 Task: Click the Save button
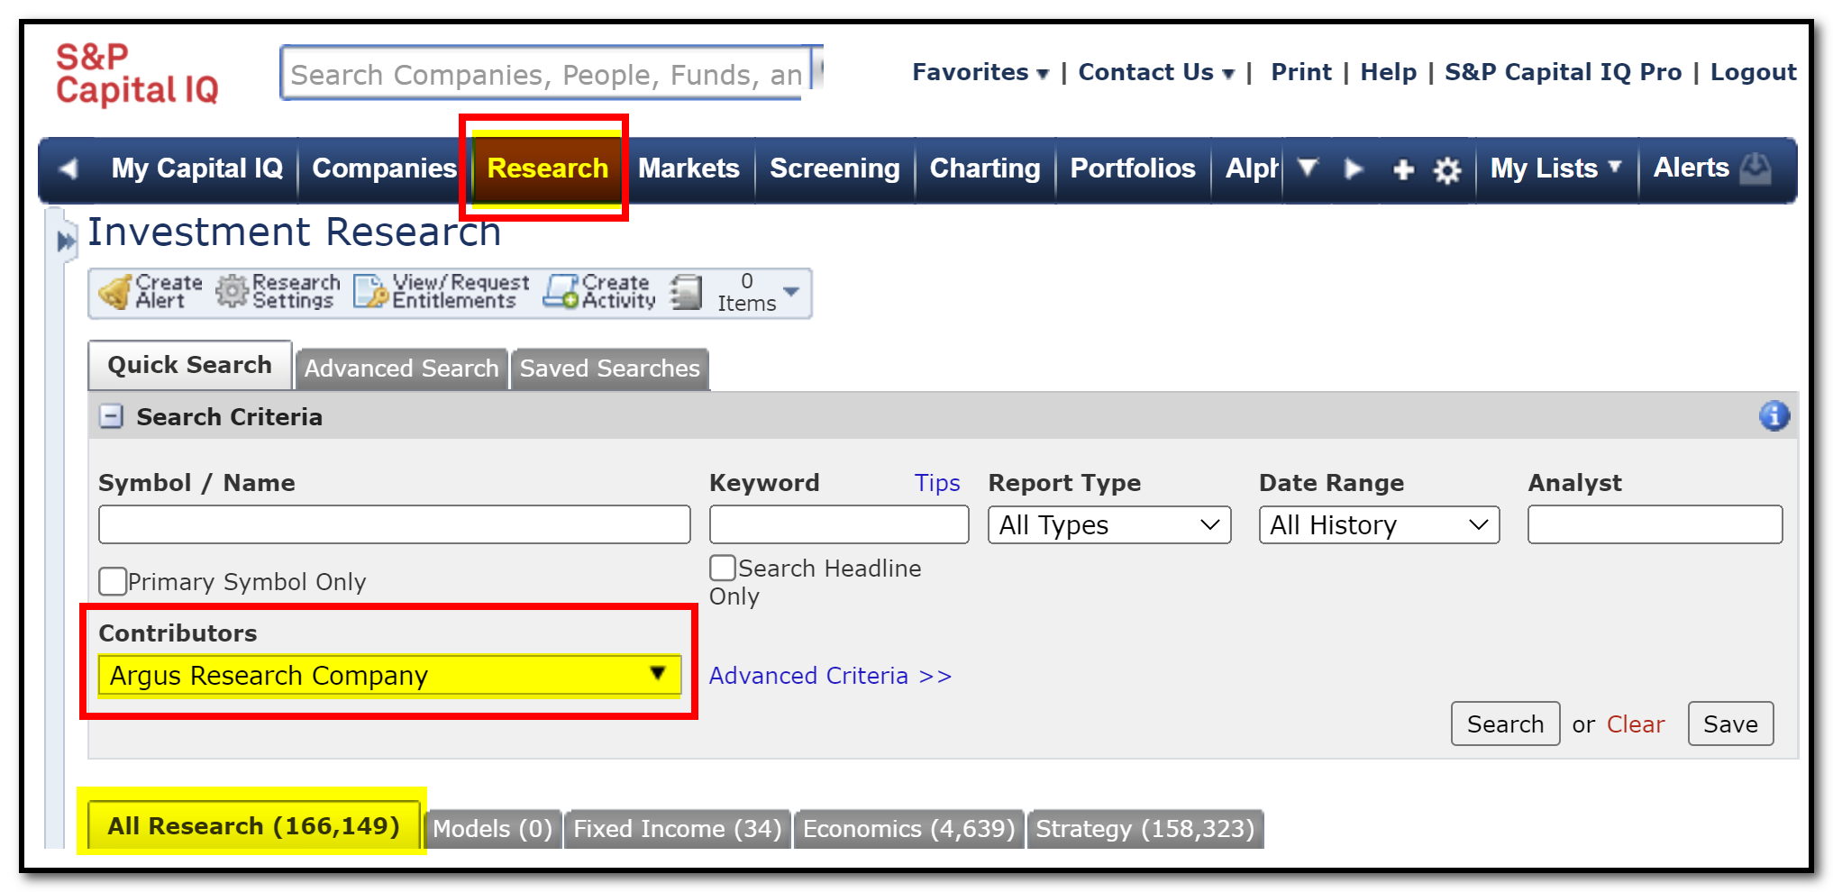tap(1730, 724)
